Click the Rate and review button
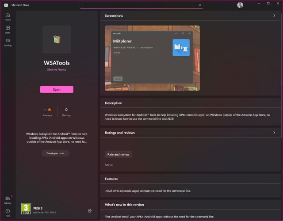This screenshot has height=221, width=283. point(118,154)
